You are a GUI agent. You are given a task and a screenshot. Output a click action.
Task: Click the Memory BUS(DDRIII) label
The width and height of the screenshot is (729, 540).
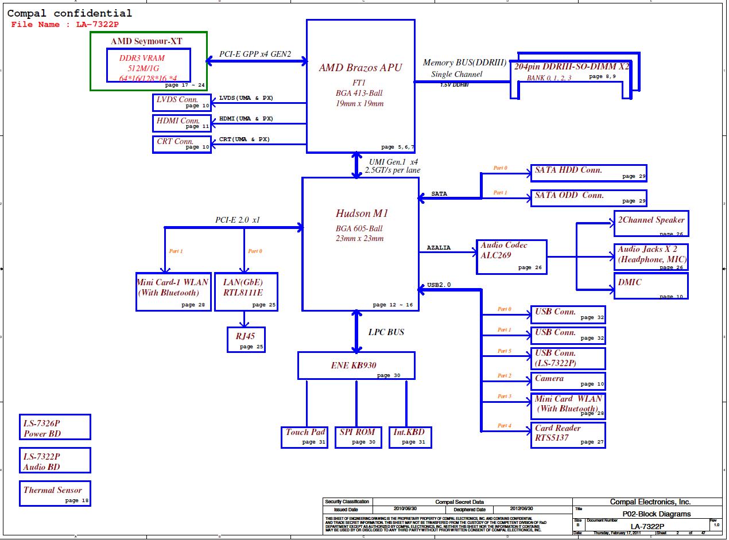(x=465, y=63)
